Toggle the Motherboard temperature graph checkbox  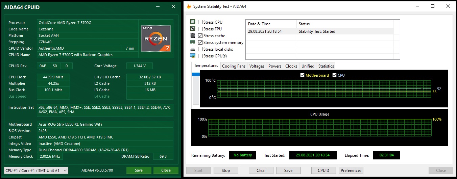[x=302, y=75]
